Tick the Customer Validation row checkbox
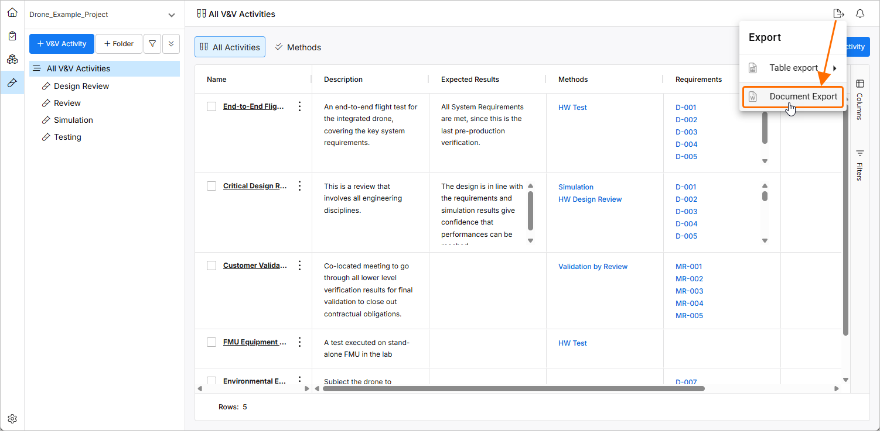880x431 pixels. tap(212, 266)
